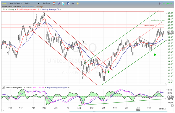Click the Add to Portfolio link
The width and height of the screenshot is (175, 113).
point(28,7)
